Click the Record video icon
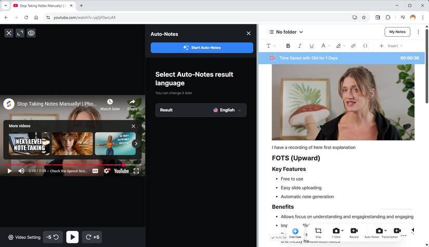Viewport: 429px width, 247px height. 354,231
